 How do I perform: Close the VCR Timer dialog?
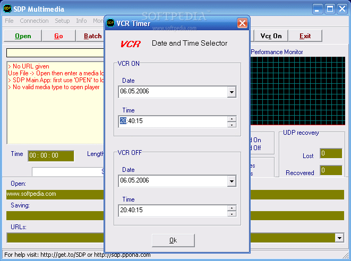pos(243,23)
